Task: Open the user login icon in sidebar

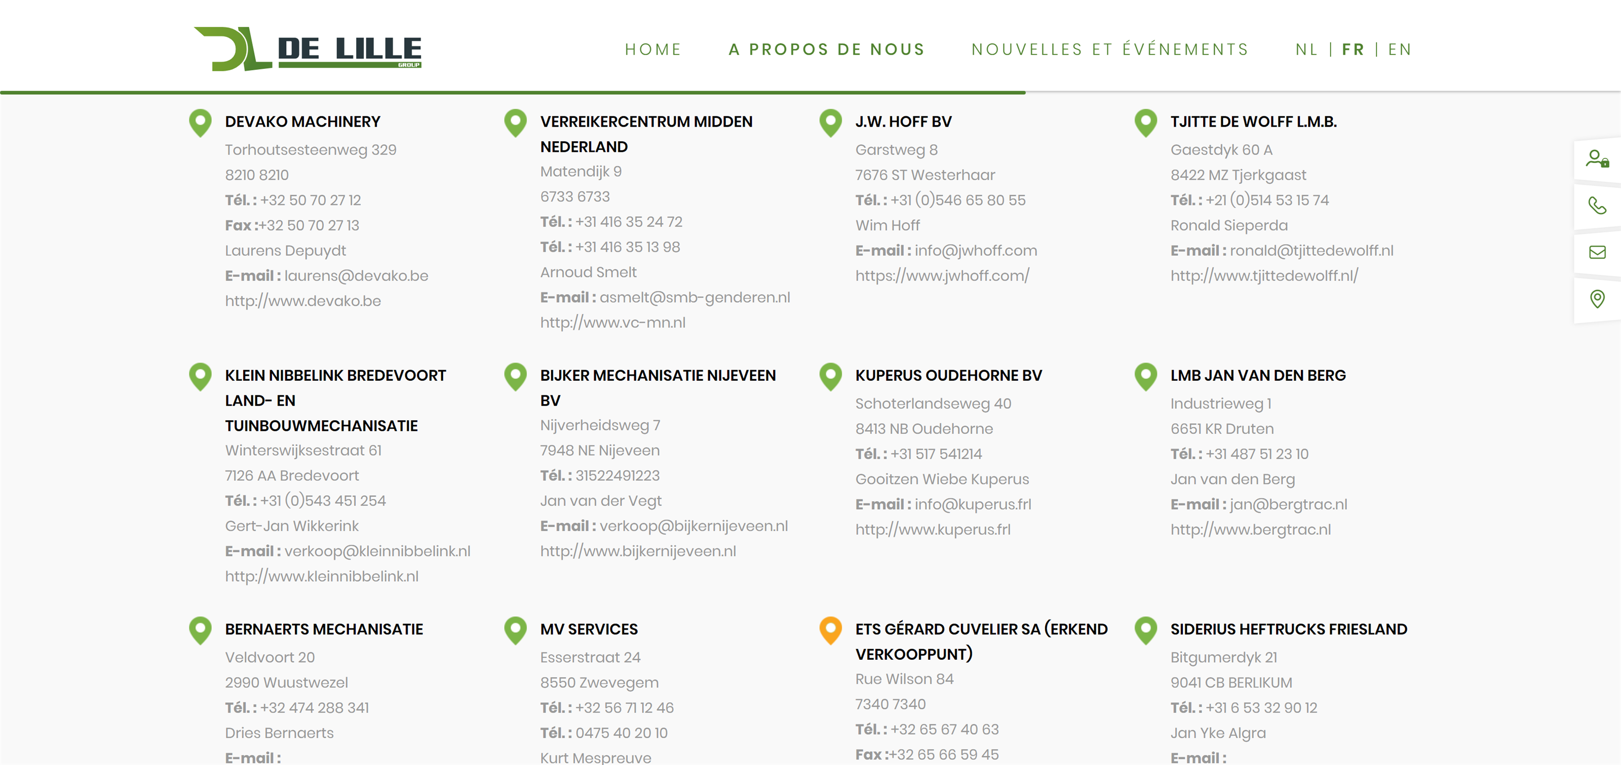Action: point(1597,158)
